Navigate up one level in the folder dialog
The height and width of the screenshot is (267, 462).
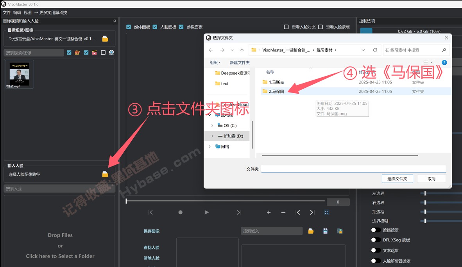(242, 50)
